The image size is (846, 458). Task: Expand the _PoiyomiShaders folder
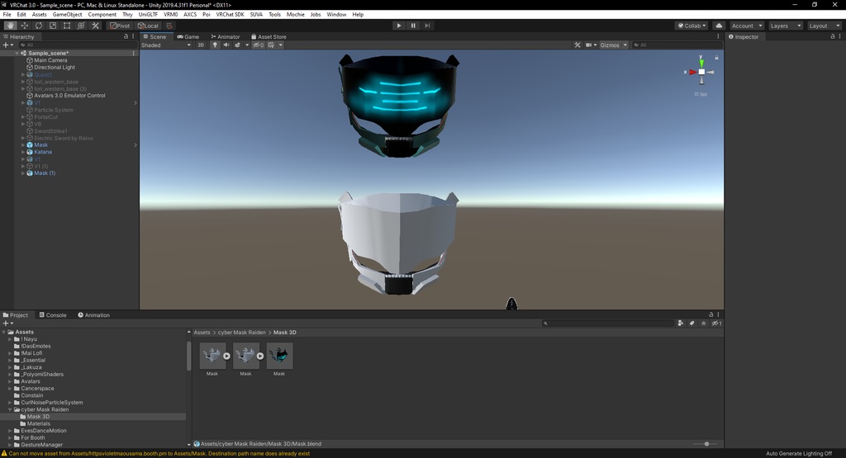click(x=10, y=375)
